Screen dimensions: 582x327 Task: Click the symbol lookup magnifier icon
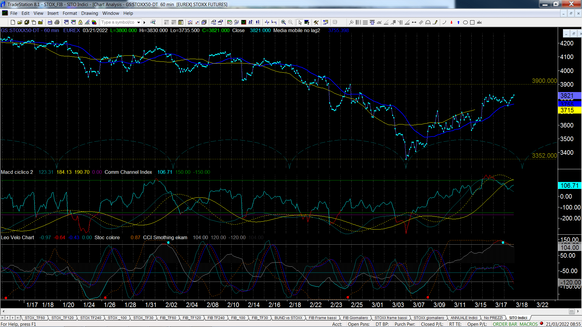(x=153, y=22)
